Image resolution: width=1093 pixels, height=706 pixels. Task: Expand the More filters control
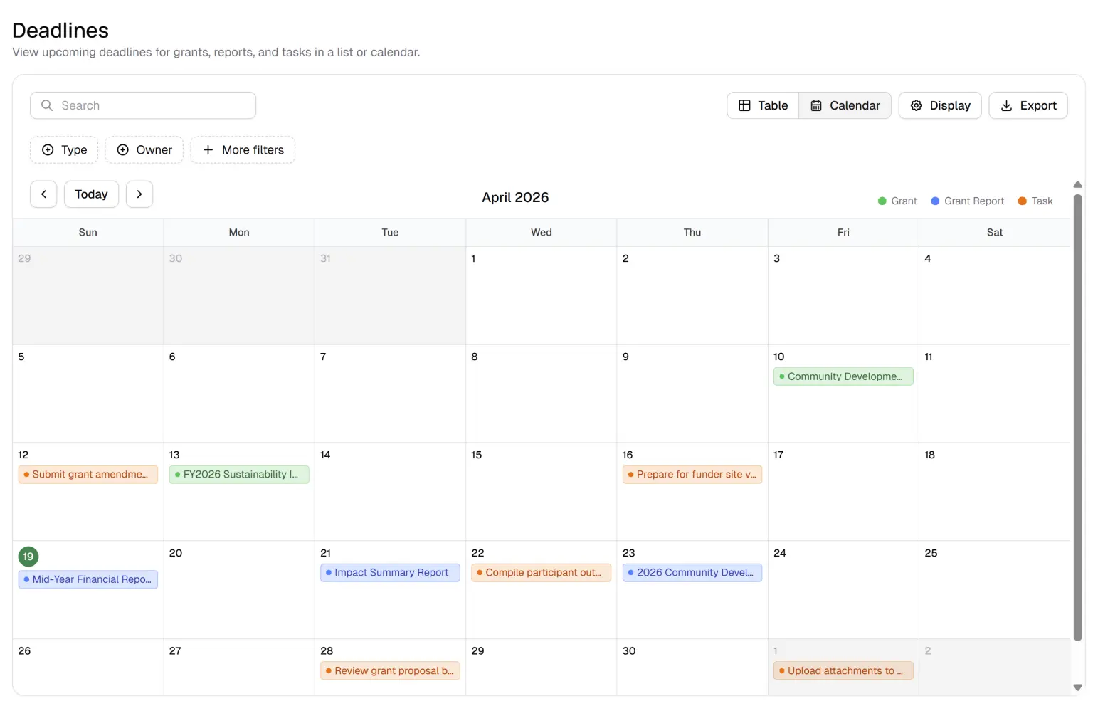click(x=243, y=149)
